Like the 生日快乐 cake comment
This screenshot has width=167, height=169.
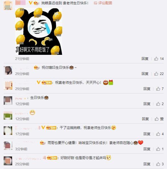click(x=160, y=104)
